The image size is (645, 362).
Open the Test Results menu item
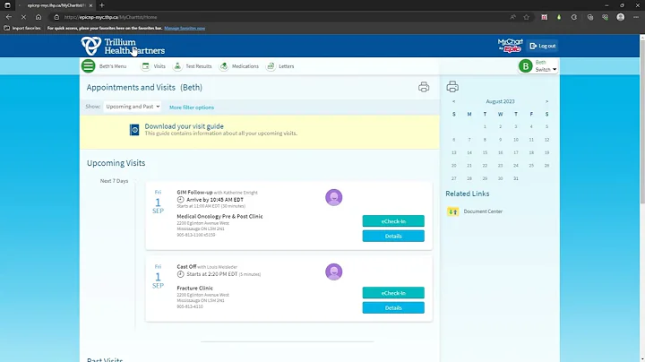[199, 66]
